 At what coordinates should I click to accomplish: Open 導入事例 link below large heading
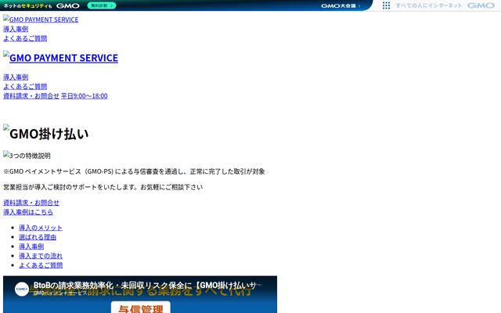pos(16,77)
